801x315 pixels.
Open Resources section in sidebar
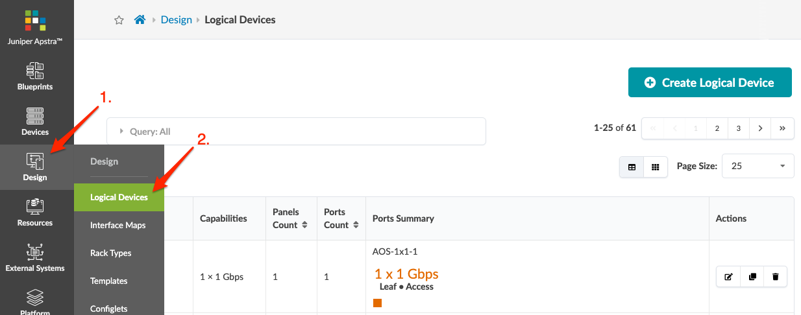[x=35, y=213]
